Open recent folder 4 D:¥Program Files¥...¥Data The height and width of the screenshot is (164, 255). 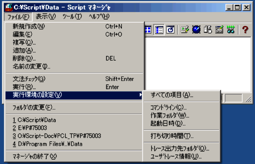(x=74, y=144)
